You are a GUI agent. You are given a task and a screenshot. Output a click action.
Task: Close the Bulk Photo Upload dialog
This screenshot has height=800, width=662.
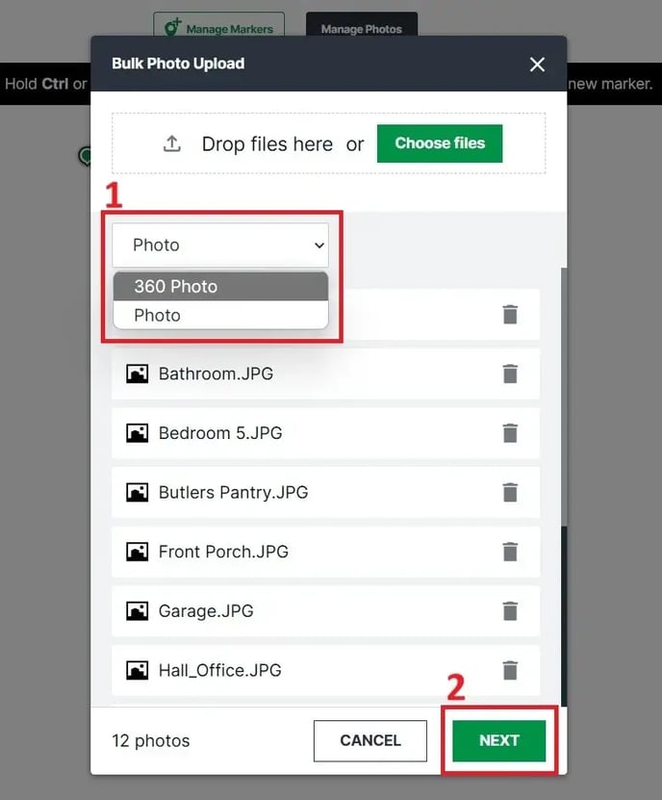[x=537, y=65]
